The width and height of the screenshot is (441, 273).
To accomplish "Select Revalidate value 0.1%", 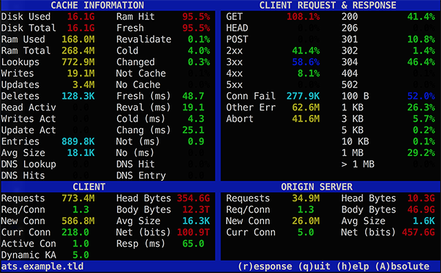I will click(199, 39).
